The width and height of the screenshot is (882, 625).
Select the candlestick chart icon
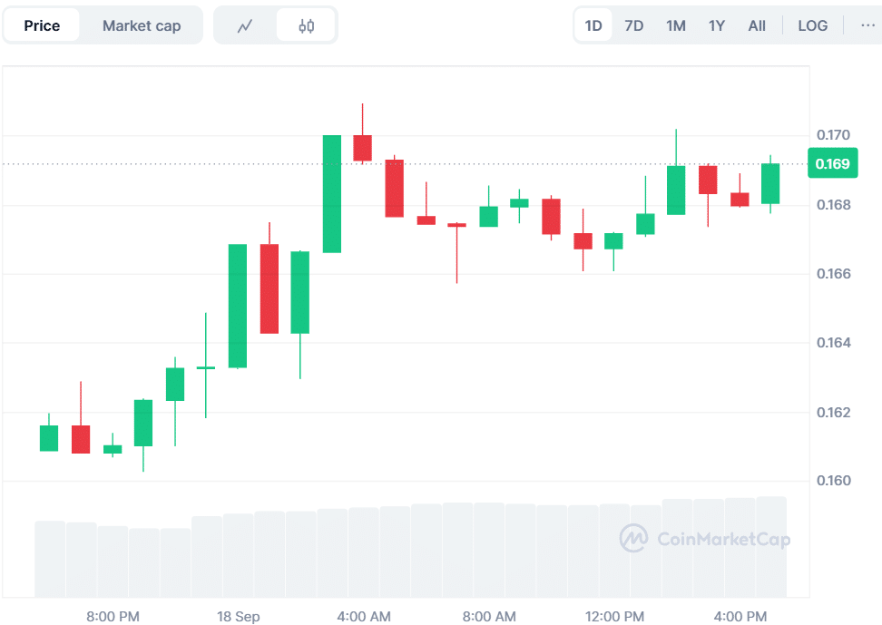tap(307, 26)
